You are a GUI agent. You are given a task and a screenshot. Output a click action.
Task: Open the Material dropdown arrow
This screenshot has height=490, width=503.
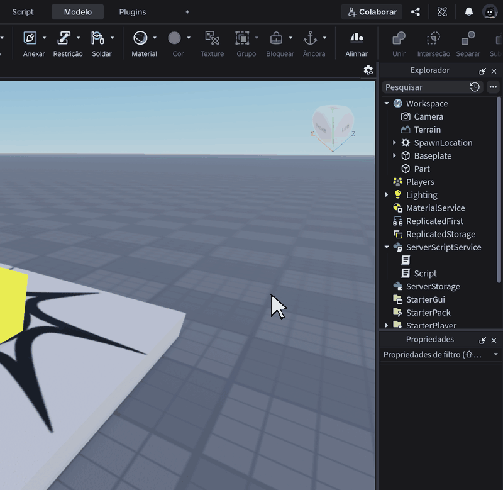point(155,38)
